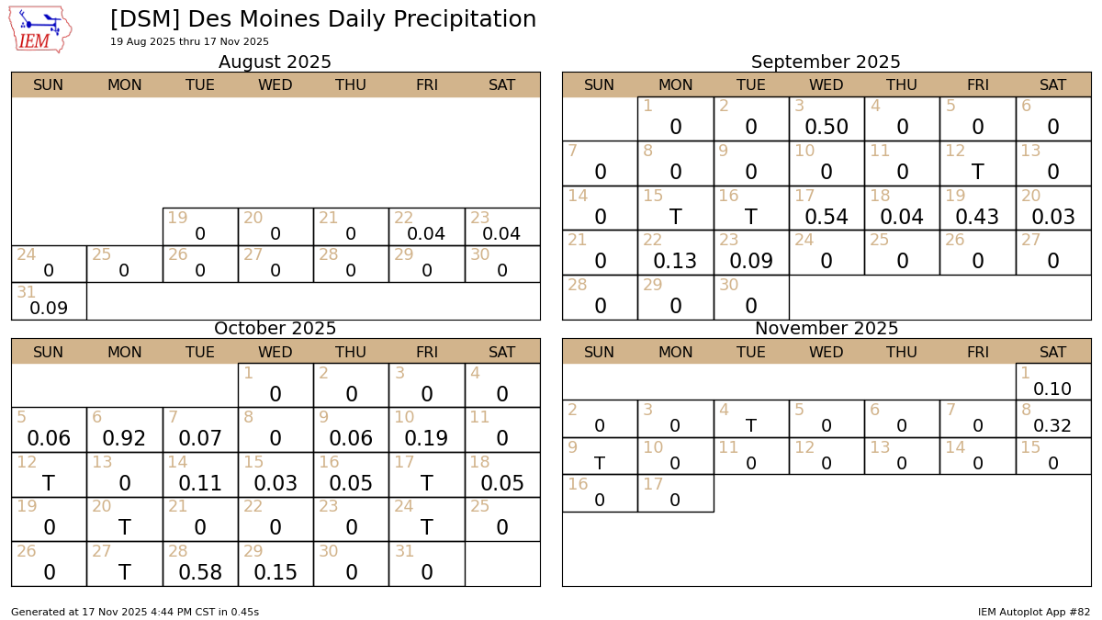Click the October 2025 month heading
This screenshot has width=1102, height=620.
(275, 329)
